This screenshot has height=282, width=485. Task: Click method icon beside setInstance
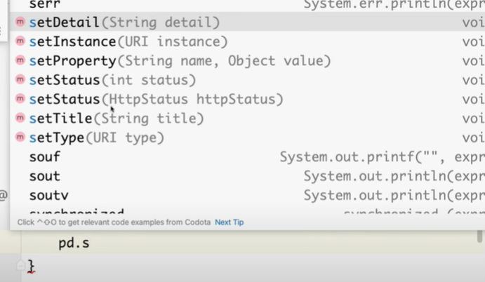click(20, 41)
